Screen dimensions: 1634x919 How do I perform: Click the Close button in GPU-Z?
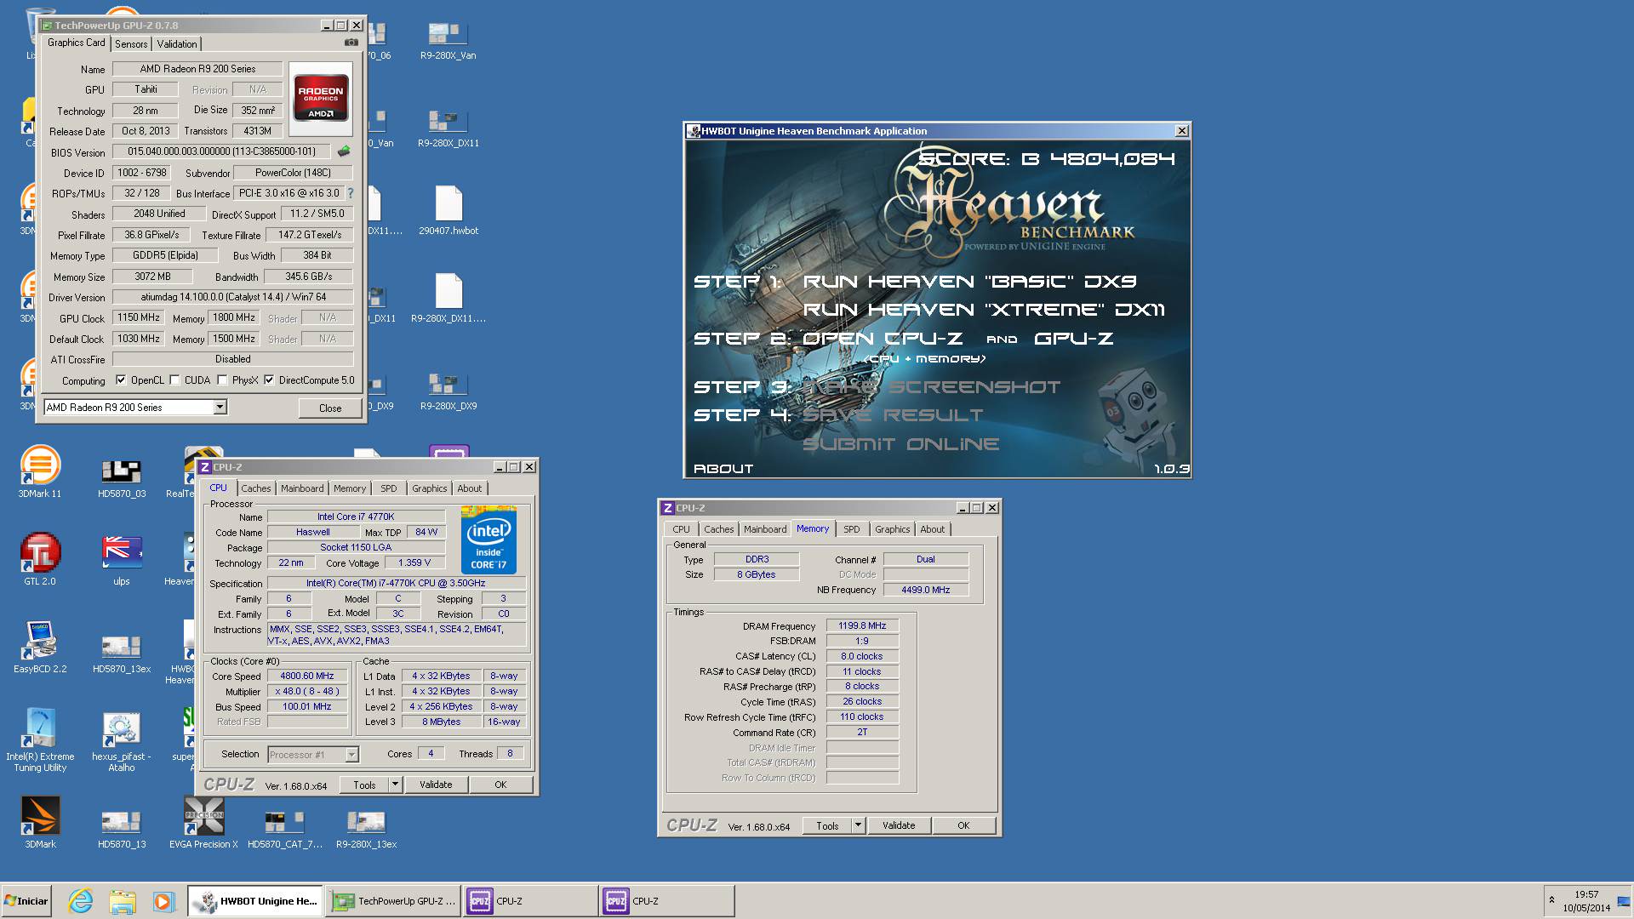(x=330, y=408)
